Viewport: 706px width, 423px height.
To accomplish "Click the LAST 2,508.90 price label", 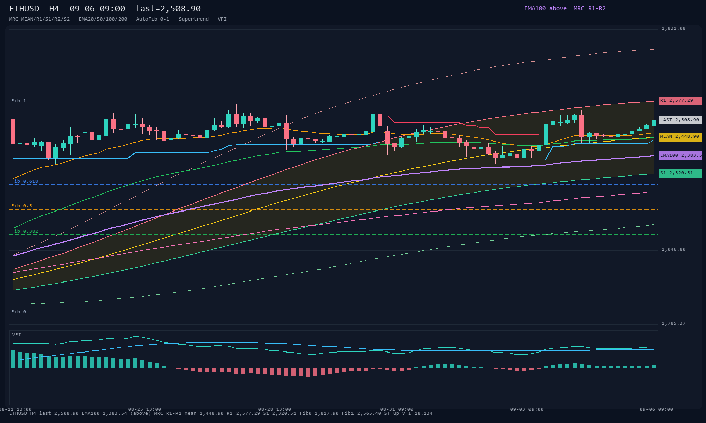I will (680, 120).
